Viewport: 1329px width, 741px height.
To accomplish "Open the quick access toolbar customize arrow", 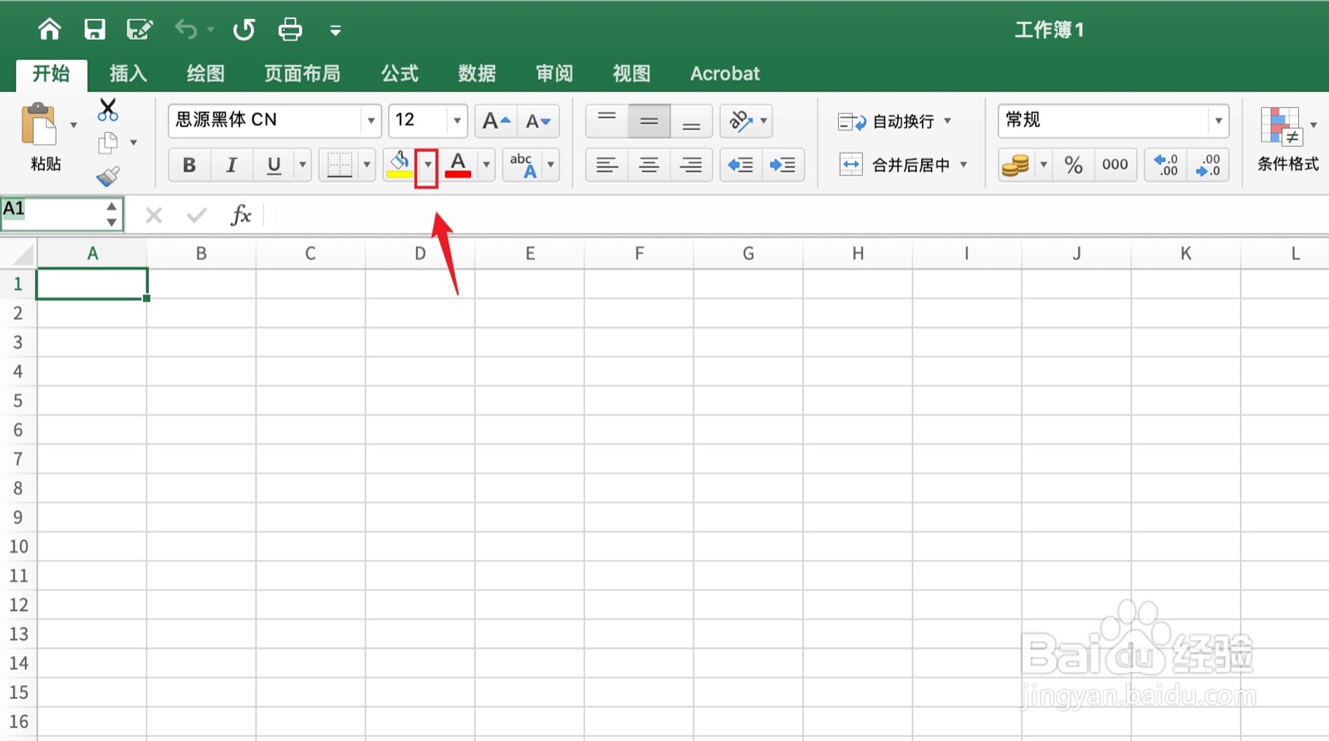I will [x=336, y=31].
